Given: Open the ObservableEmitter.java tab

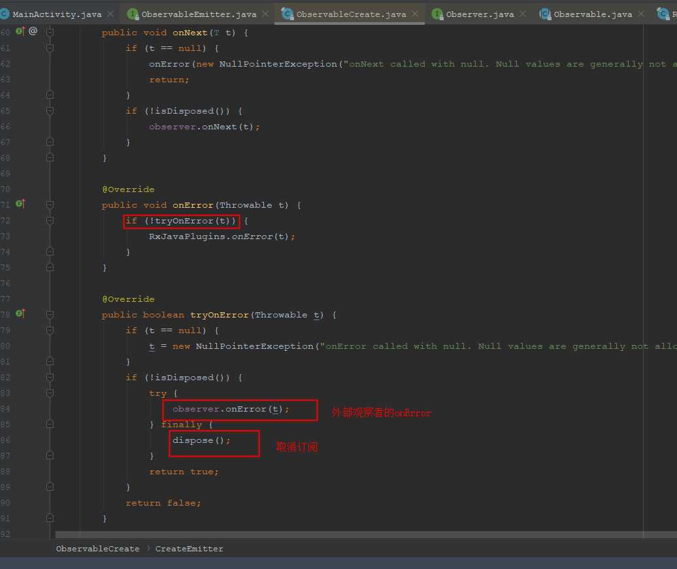Looking at the screenshot, I should click(199, 14).
